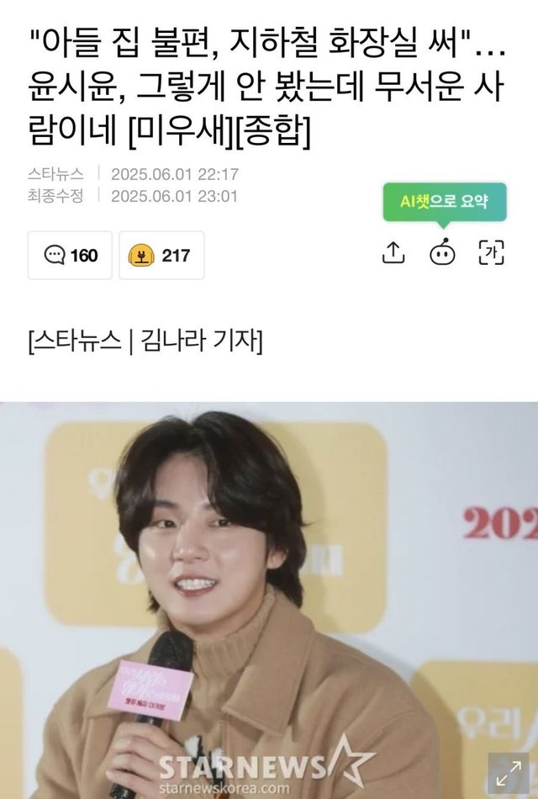
Task: Open the article photo of the man
Action: click(x=269, y=601)
